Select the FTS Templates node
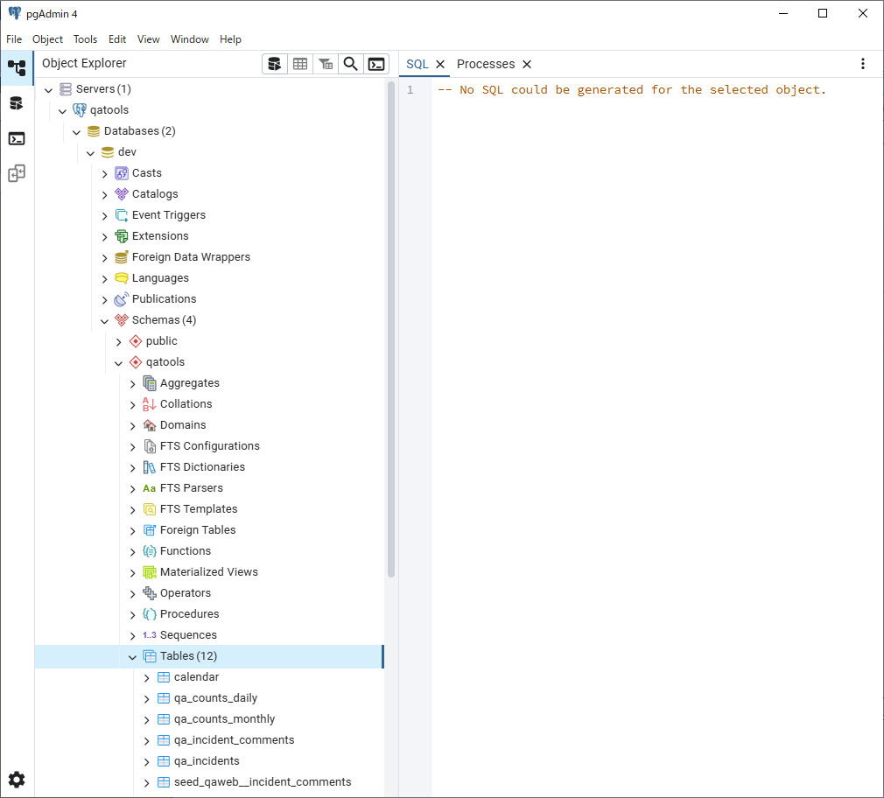884x798 pixels. [x=199, y=509]
